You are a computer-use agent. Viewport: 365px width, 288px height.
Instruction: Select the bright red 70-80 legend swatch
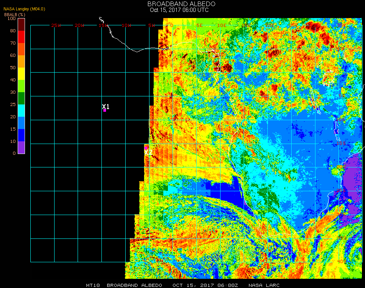(x=22, y=37)
